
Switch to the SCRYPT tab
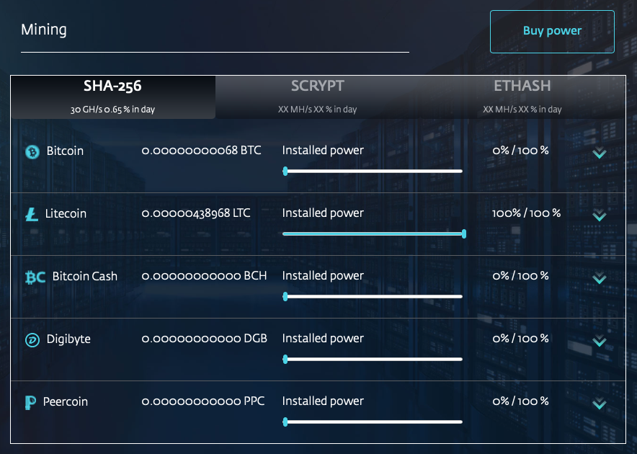(x=318, y=96)
